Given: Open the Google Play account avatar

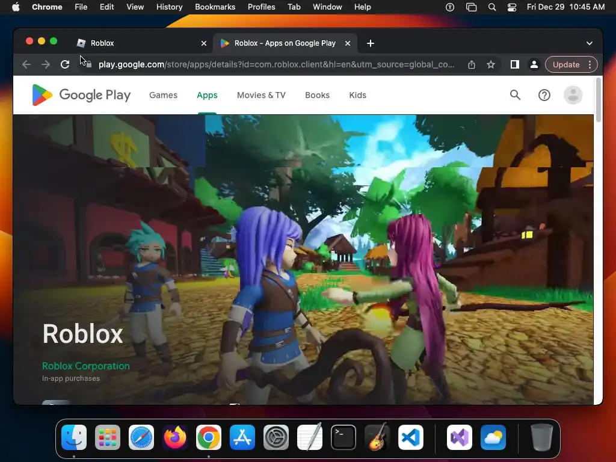Looking at the screenshot, I should [573, 94].
